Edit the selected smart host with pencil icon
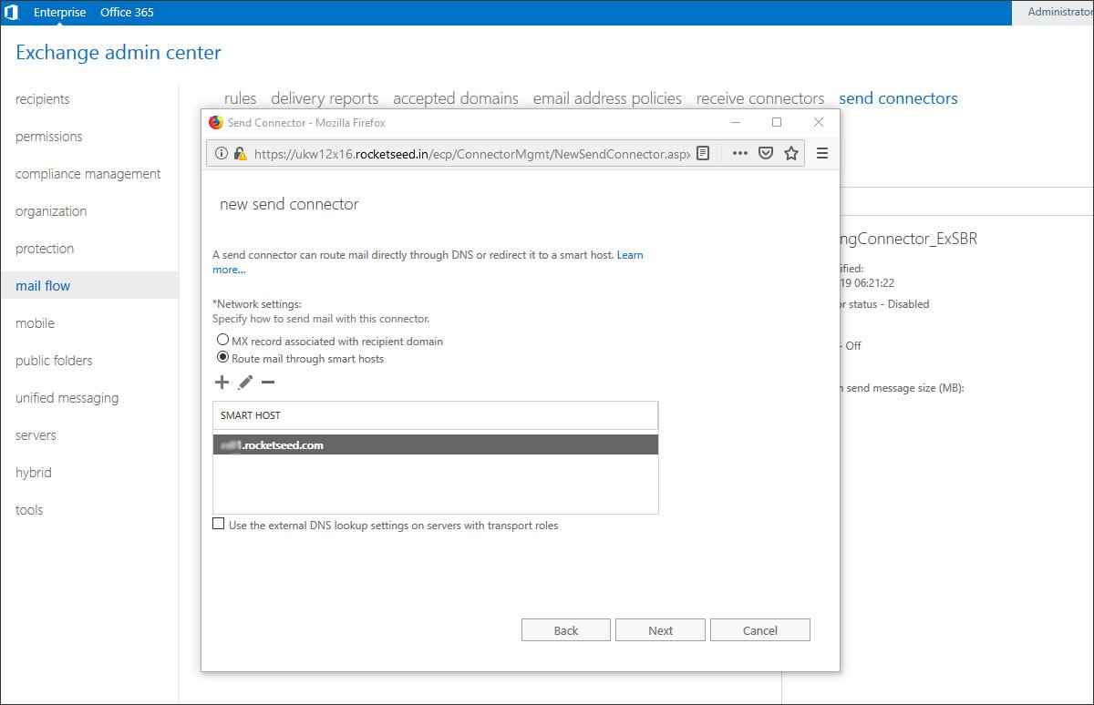 pyautogui.click(x=245, y=383)
